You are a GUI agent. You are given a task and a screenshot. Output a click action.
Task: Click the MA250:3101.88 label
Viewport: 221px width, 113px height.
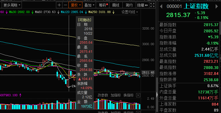(x=100, y=12)
